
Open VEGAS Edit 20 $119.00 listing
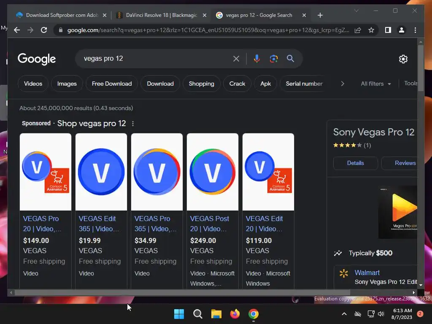264,224
